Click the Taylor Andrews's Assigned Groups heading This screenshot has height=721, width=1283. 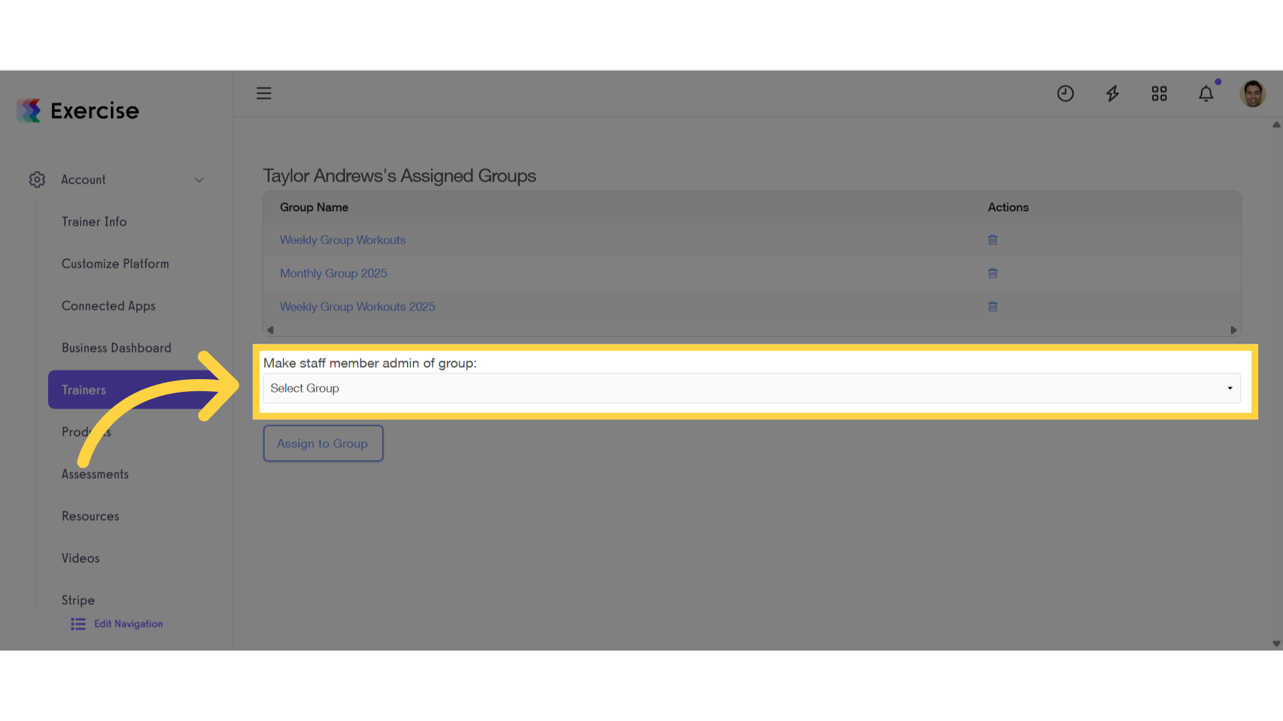pyautogui.click(x=400, y=176)
